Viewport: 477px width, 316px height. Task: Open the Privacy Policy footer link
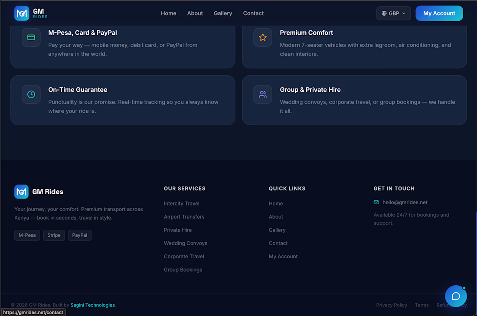pos(392,305)
